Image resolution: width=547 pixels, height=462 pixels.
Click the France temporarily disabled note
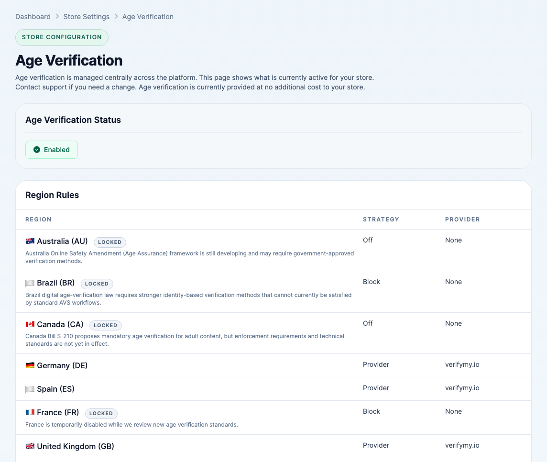point(132,425)
